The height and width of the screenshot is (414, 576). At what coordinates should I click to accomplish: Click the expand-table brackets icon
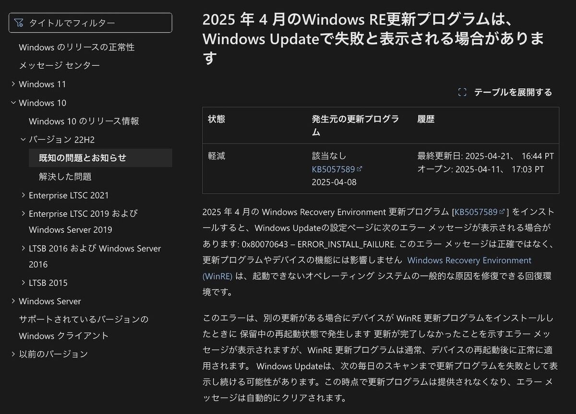[462, 93]
